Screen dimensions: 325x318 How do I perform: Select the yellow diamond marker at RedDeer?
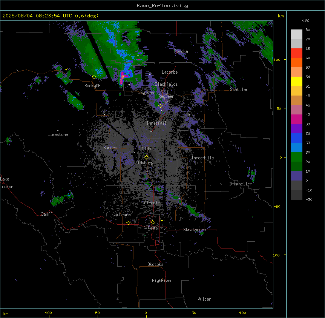[161, 106]
